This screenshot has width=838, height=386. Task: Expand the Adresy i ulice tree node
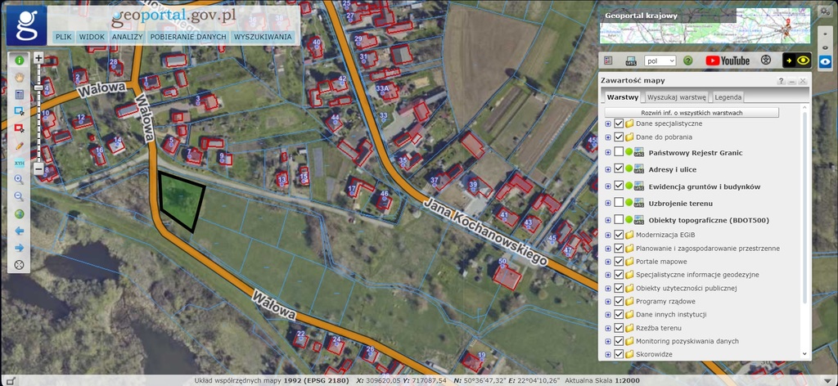[x=608, y=169]
